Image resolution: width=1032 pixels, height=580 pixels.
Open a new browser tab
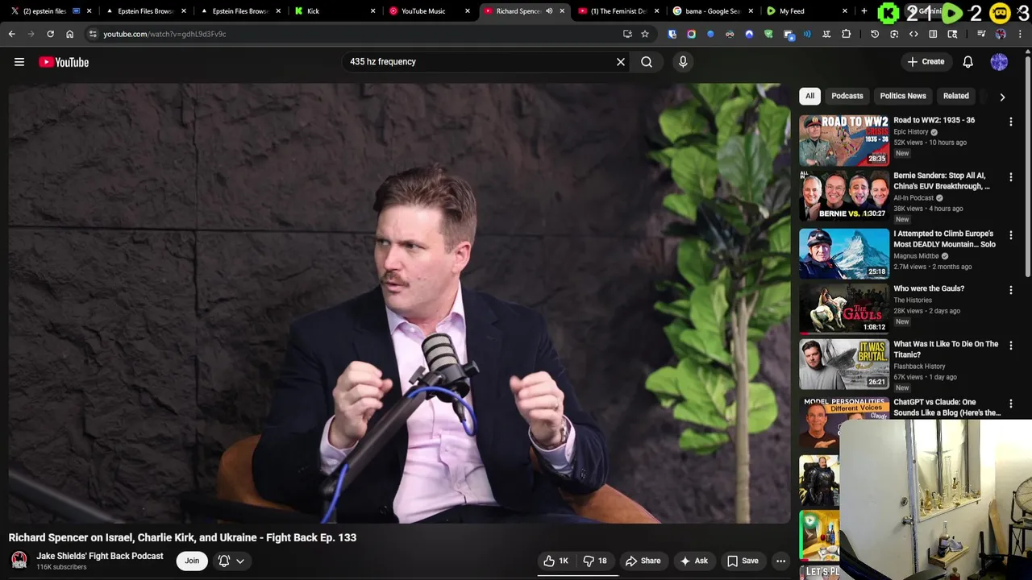tap(864, 11)
